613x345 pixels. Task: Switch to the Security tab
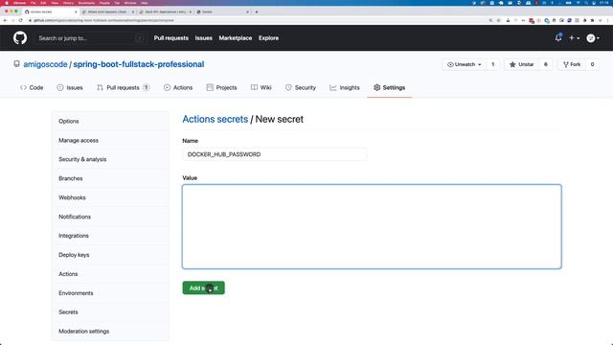click(x=301, y=87)
